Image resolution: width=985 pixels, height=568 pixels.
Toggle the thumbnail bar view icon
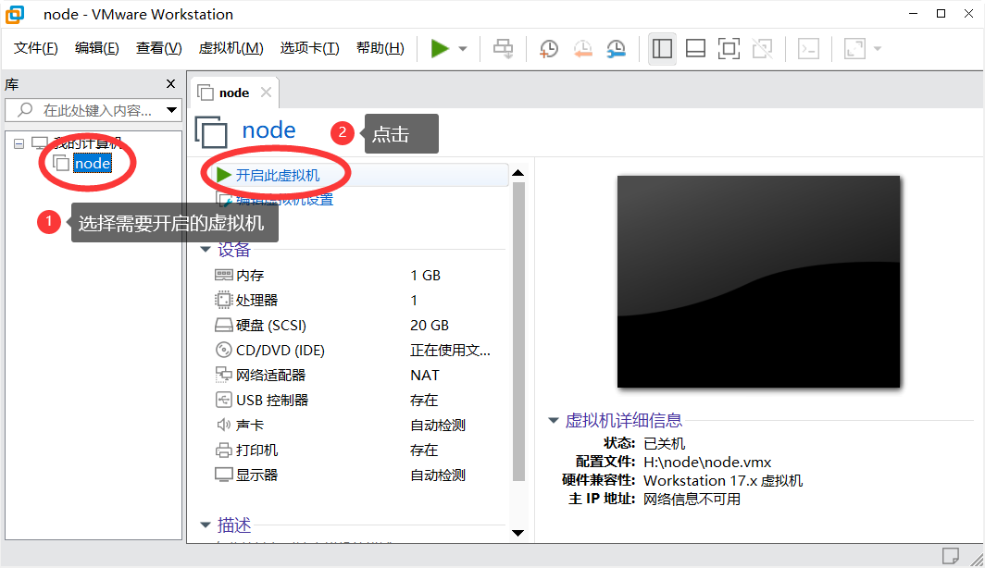click(x=695, y=49)
